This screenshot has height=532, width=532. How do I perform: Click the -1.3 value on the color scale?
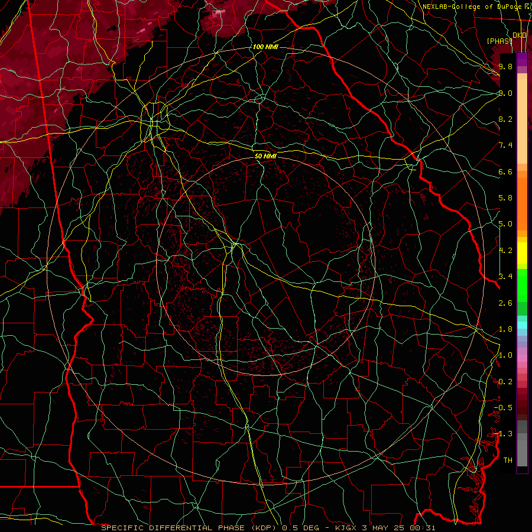(x=503, y=434)
